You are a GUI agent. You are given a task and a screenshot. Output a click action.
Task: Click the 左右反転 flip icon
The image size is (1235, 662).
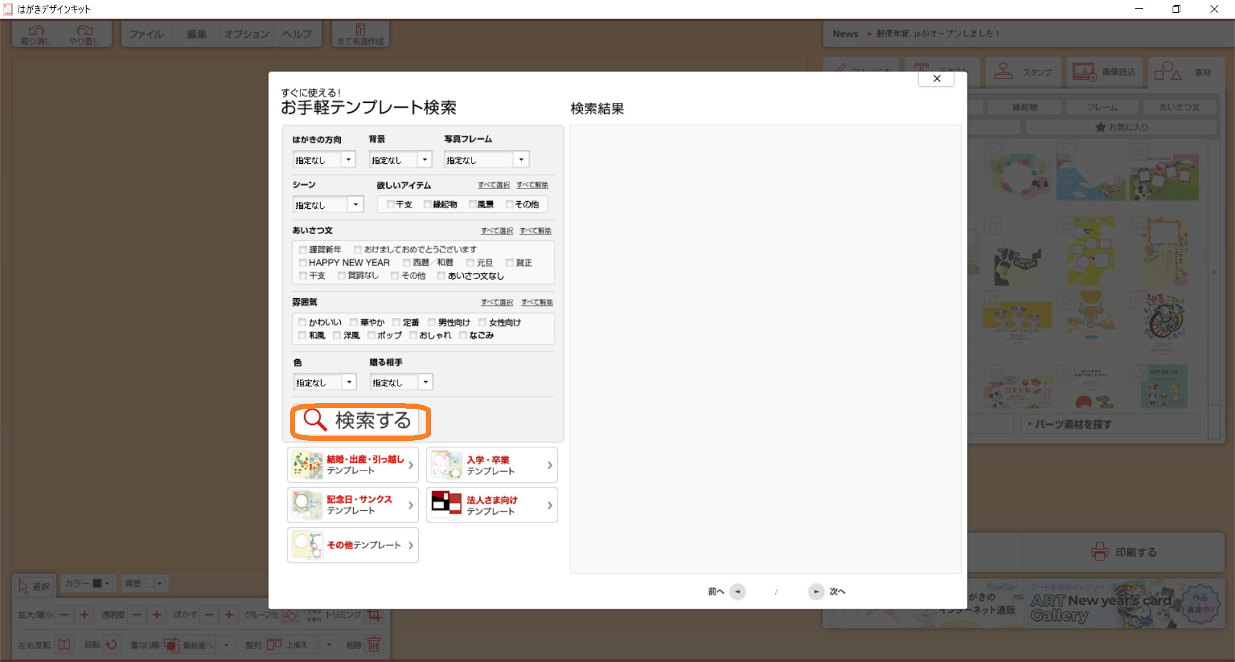tap(64, 644)
